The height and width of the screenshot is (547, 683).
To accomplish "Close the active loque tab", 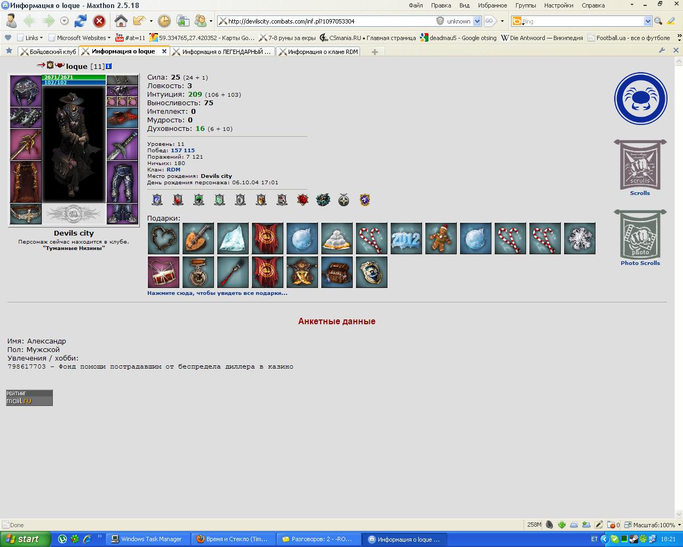I will click(164, 51).
